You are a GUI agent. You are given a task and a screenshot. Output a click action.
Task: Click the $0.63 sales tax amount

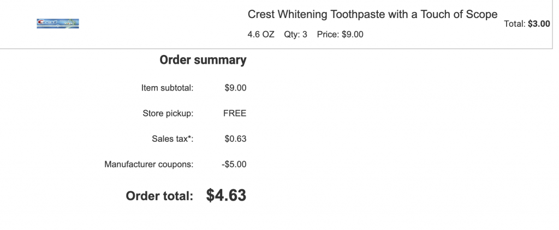coord(235,139)
